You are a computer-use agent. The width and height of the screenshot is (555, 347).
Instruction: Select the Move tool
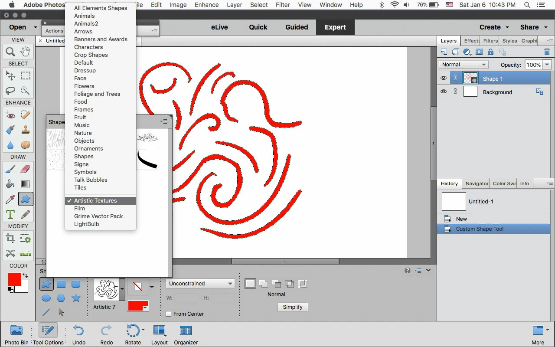click(10, 75)
